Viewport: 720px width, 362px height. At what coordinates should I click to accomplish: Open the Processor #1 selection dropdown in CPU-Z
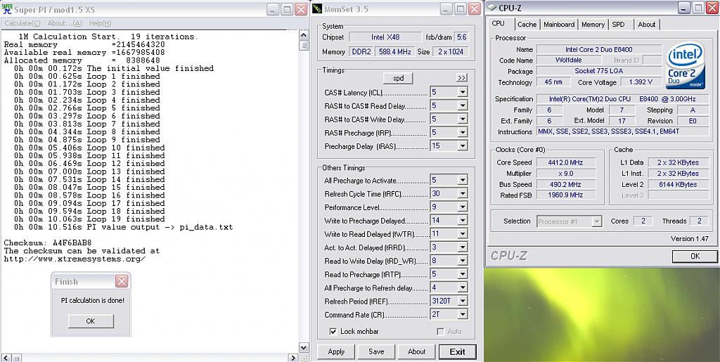click(596, 221)
